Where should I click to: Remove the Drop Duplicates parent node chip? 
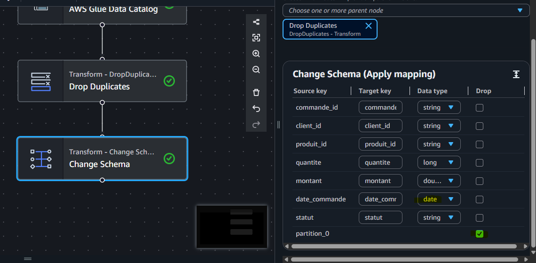[369, 26]
